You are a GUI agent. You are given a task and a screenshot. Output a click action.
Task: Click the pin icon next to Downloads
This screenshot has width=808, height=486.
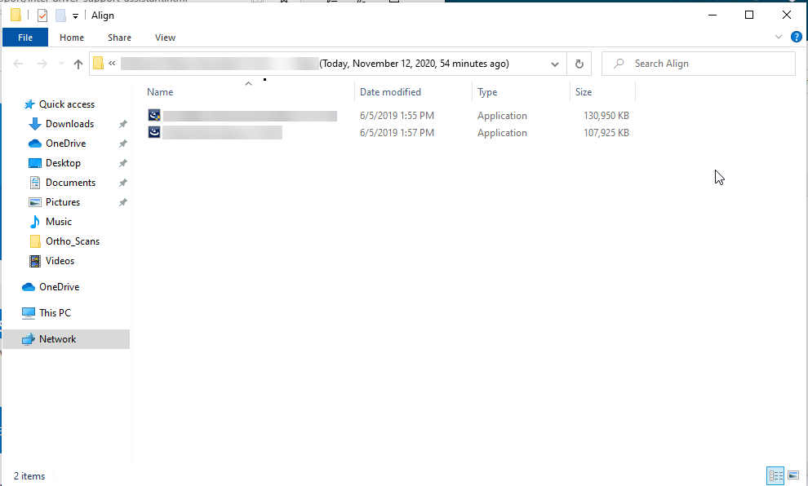[122, 124]
